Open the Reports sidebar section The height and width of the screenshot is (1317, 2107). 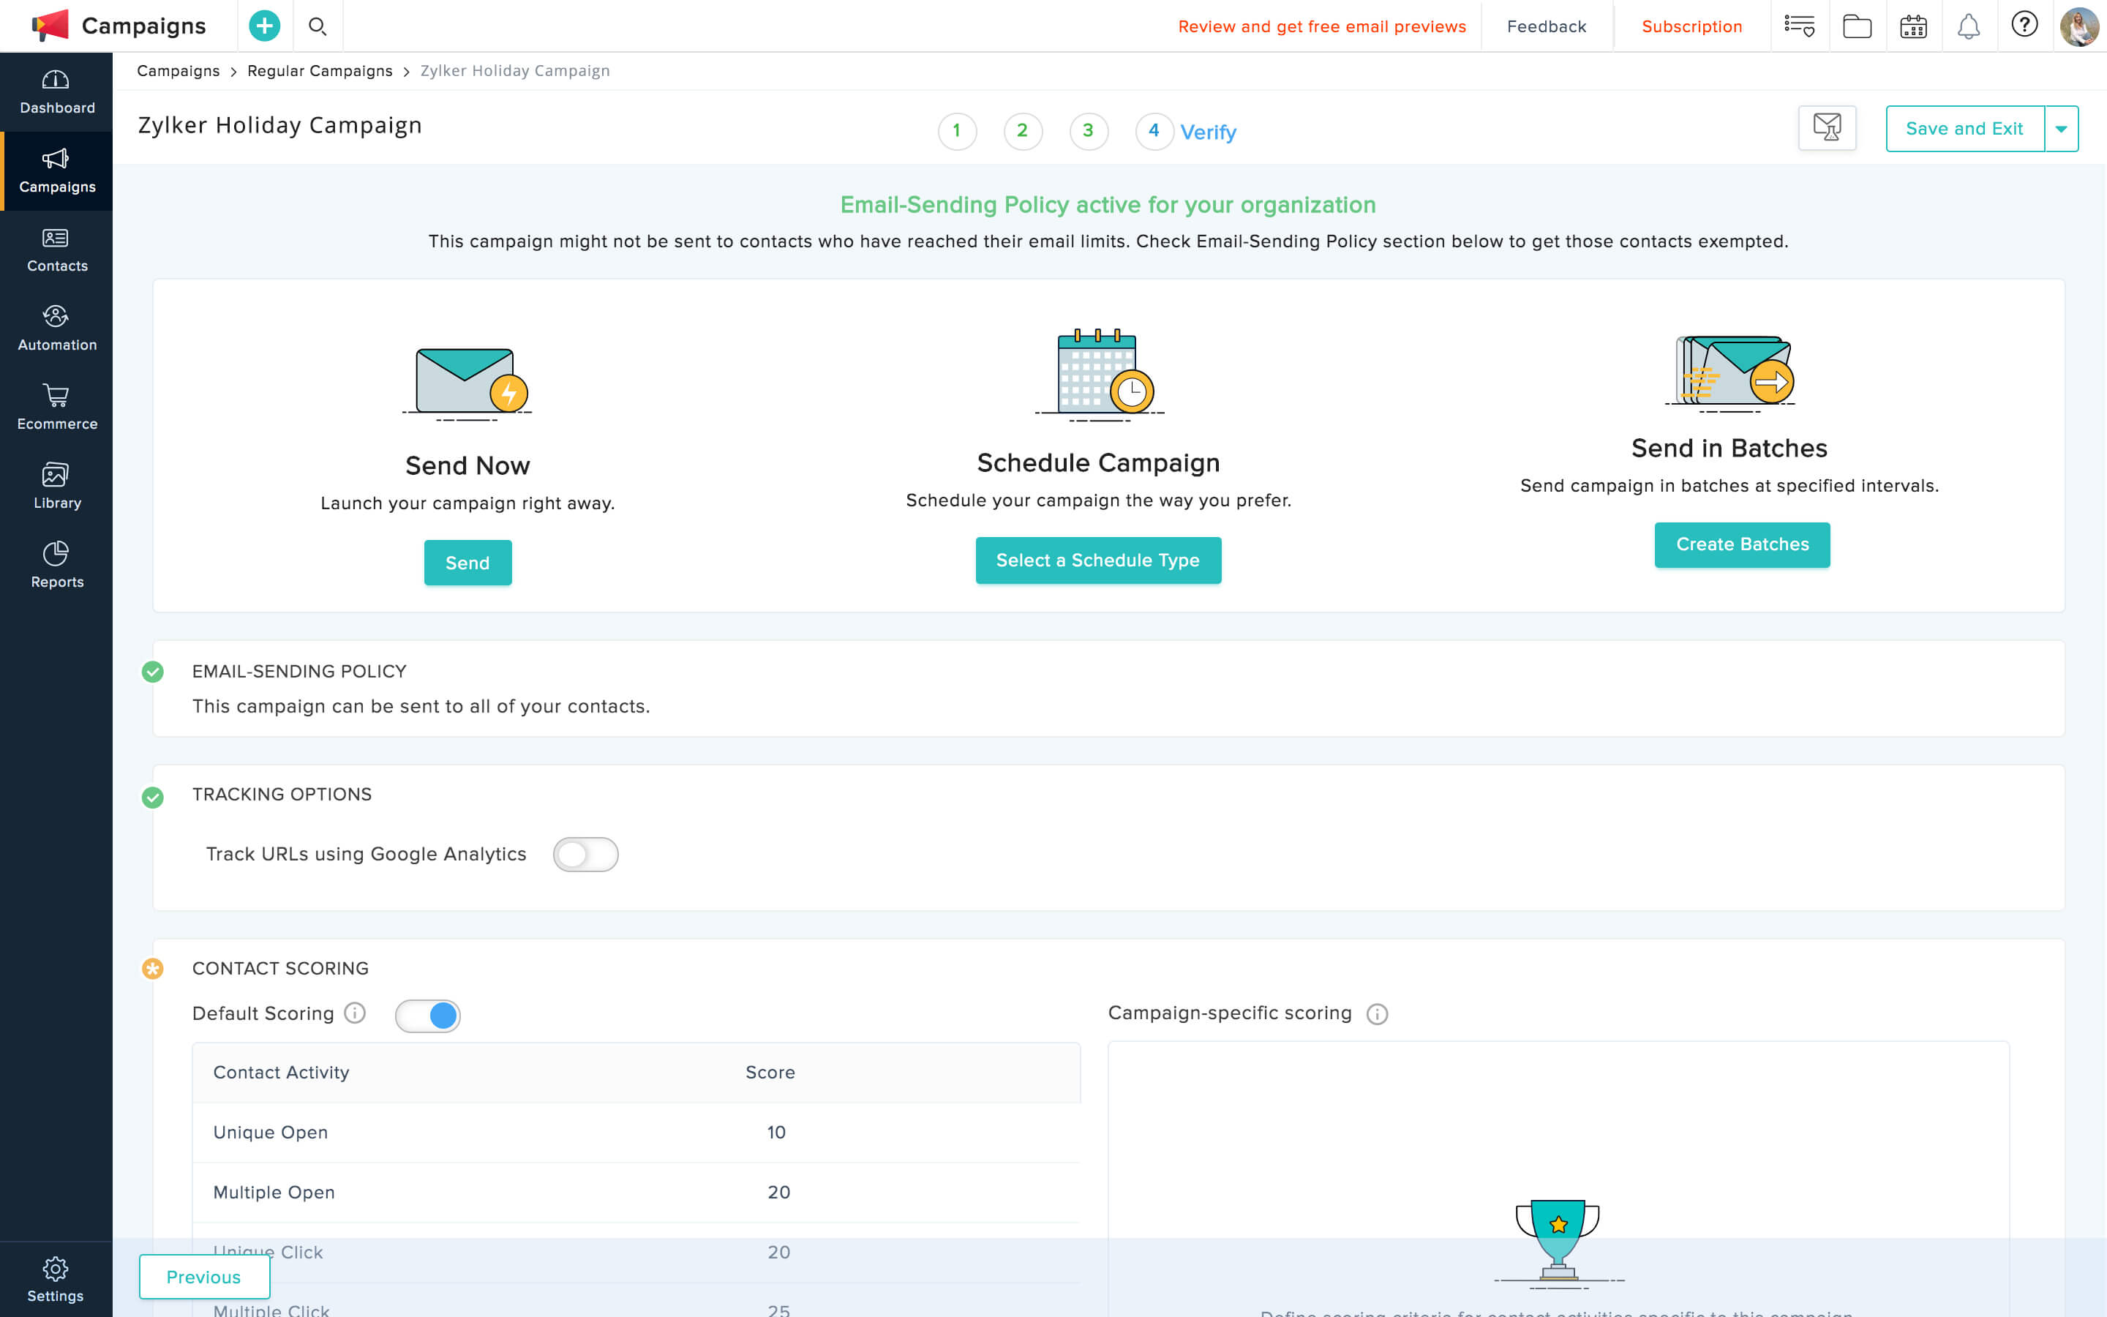(x=56, y=566)
